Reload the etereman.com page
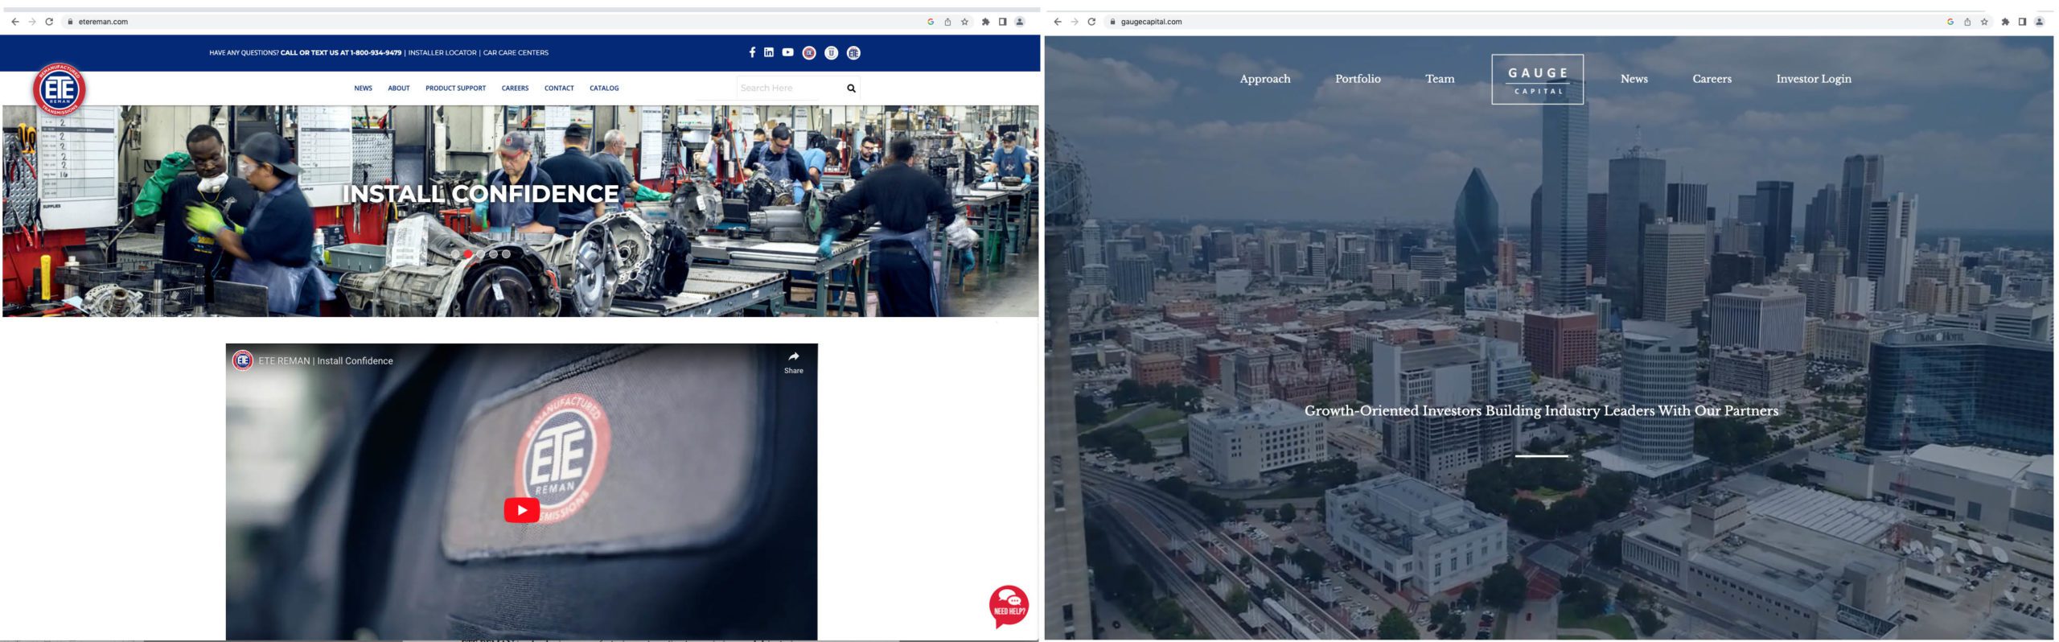This screenshot has height=642, width=2059. [x=49, y=22]
